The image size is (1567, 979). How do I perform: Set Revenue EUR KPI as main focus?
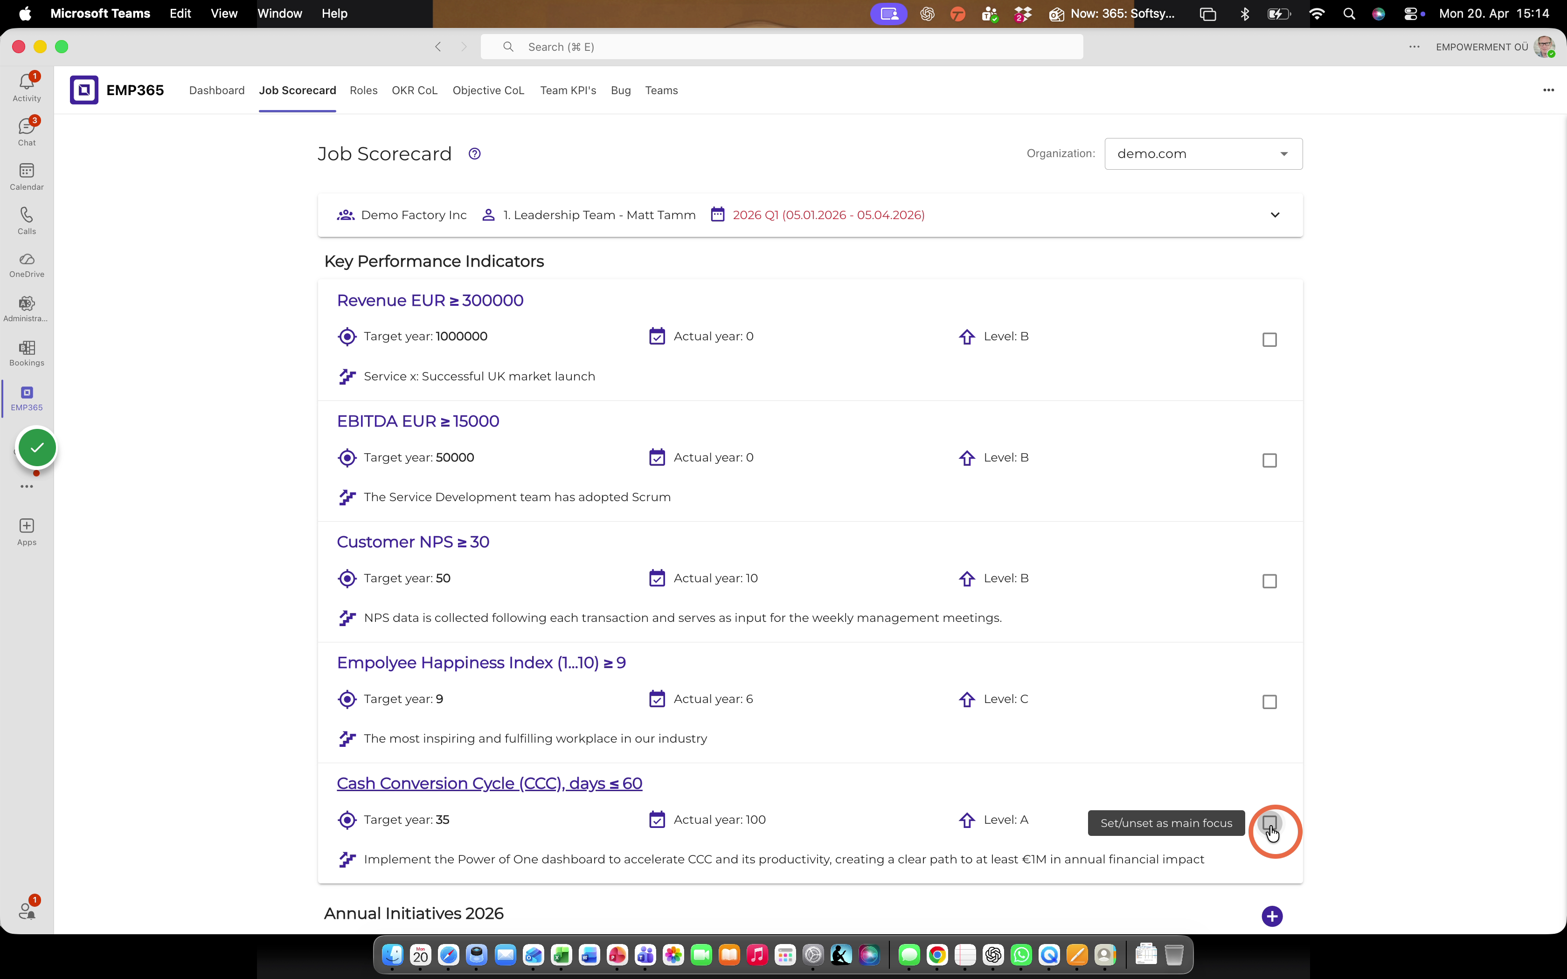tap(1269, 340)
